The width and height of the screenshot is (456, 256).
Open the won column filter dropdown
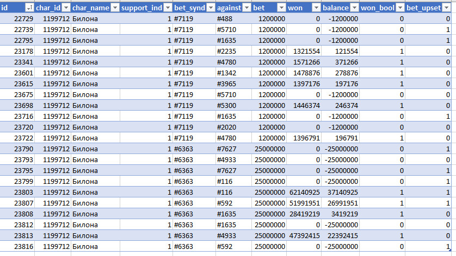pyautogui.click(x=316, y=8)
